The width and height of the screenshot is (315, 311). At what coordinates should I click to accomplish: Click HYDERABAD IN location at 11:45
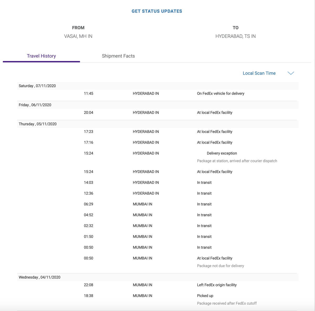(146, 94)
